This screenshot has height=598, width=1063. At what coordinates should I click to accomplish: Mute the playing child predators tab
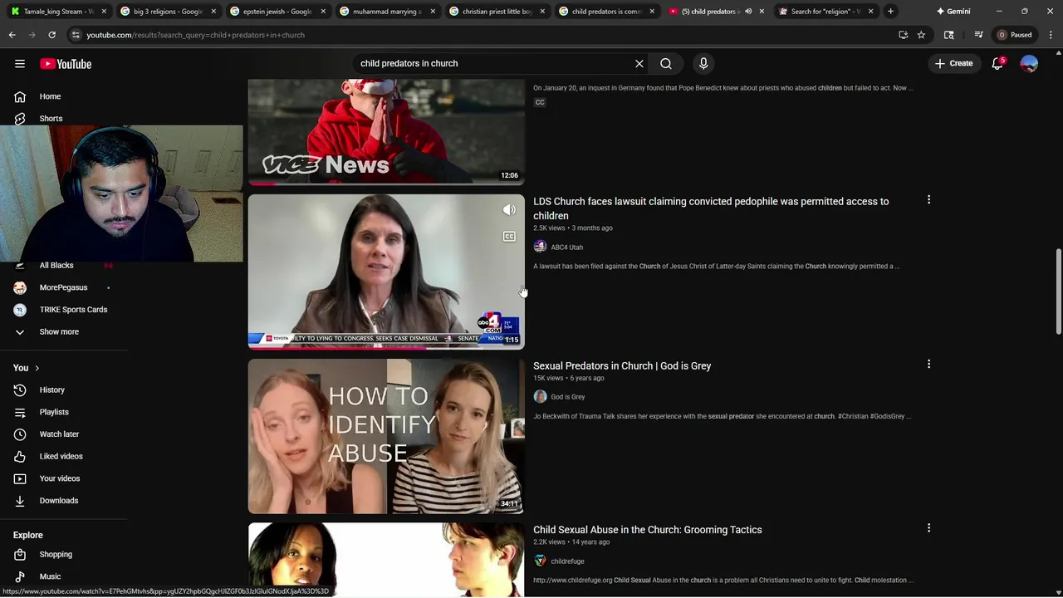tap(748, 12)
